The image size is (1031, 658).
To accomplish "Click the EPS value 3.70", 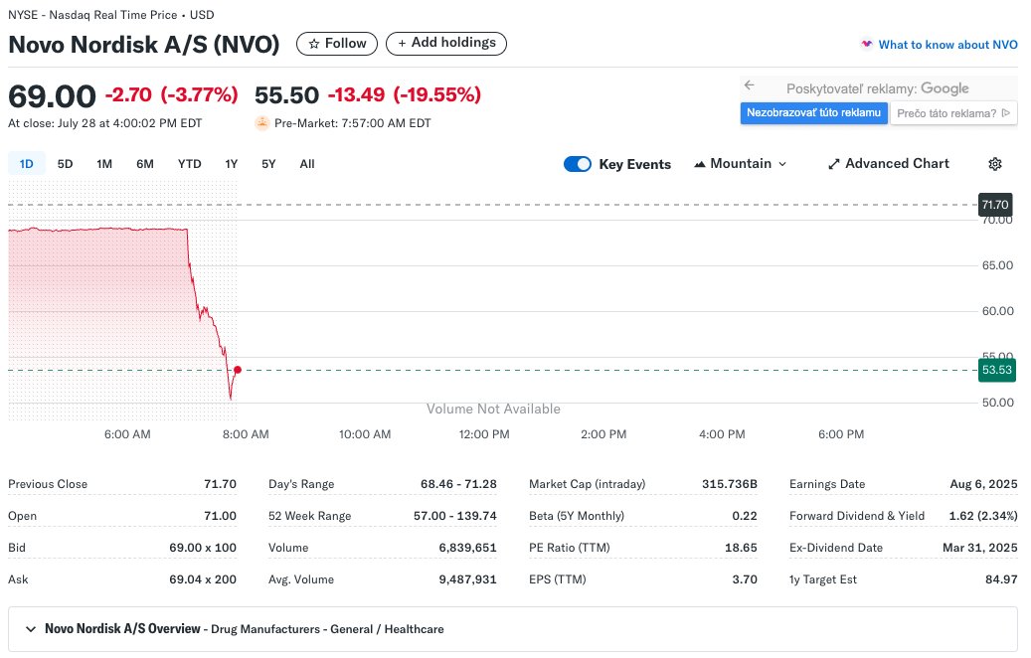I will coord(745,579).
